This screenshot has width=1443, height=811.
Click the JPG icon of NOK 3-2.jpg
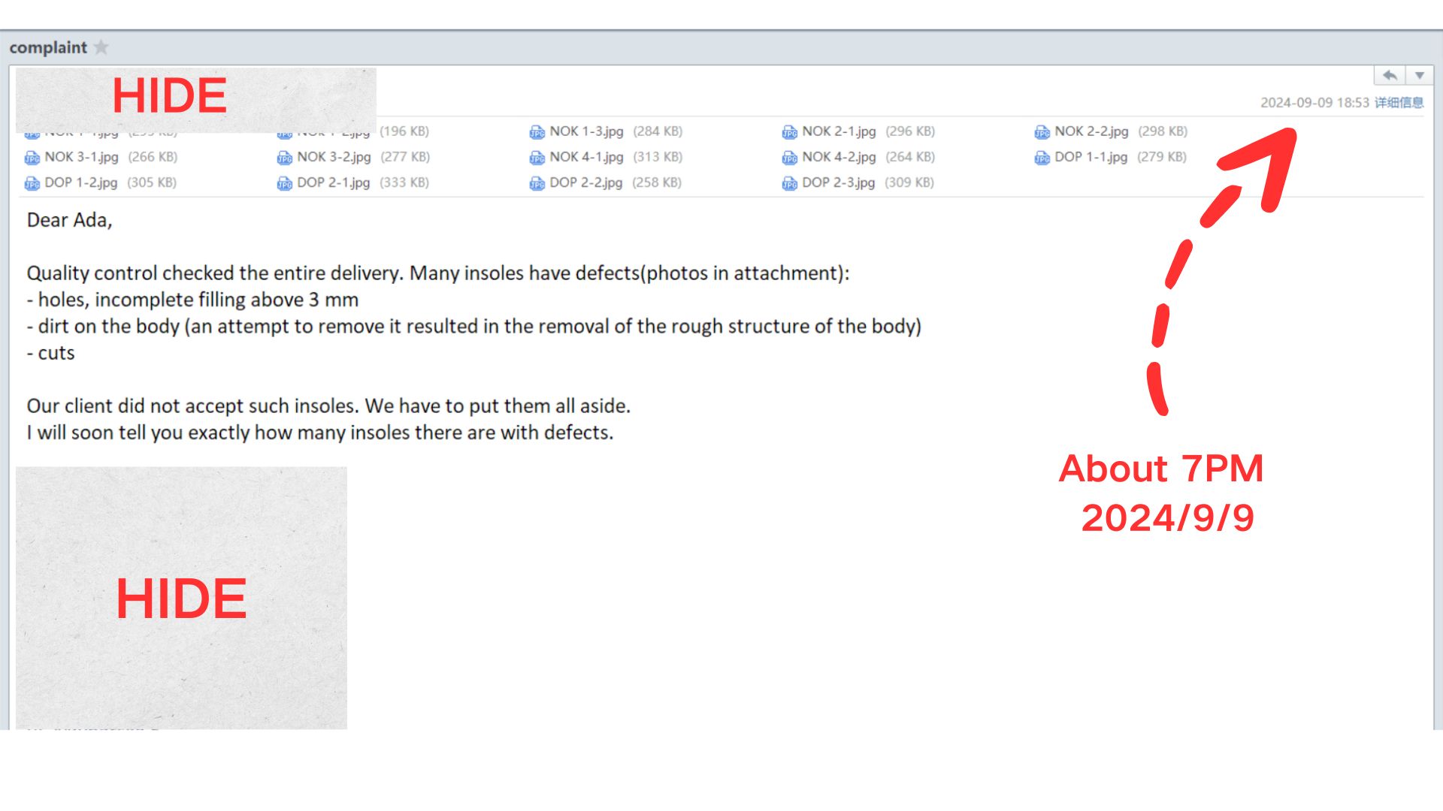point(284,158)
